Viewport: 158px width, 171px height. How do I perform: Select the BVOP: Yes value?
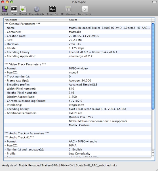click(75, 113)
